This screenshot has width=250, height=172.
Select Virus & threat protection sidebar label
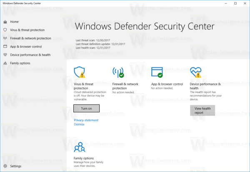point(27,30)
